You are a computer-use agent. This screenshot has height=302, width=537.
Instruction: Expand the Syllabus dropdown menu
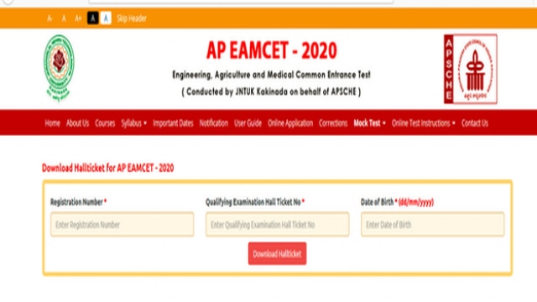(x=133, y=123)
